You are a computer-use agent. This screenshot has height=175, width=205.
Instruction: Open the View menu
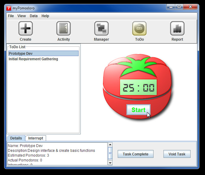click(x=21, y=16)
